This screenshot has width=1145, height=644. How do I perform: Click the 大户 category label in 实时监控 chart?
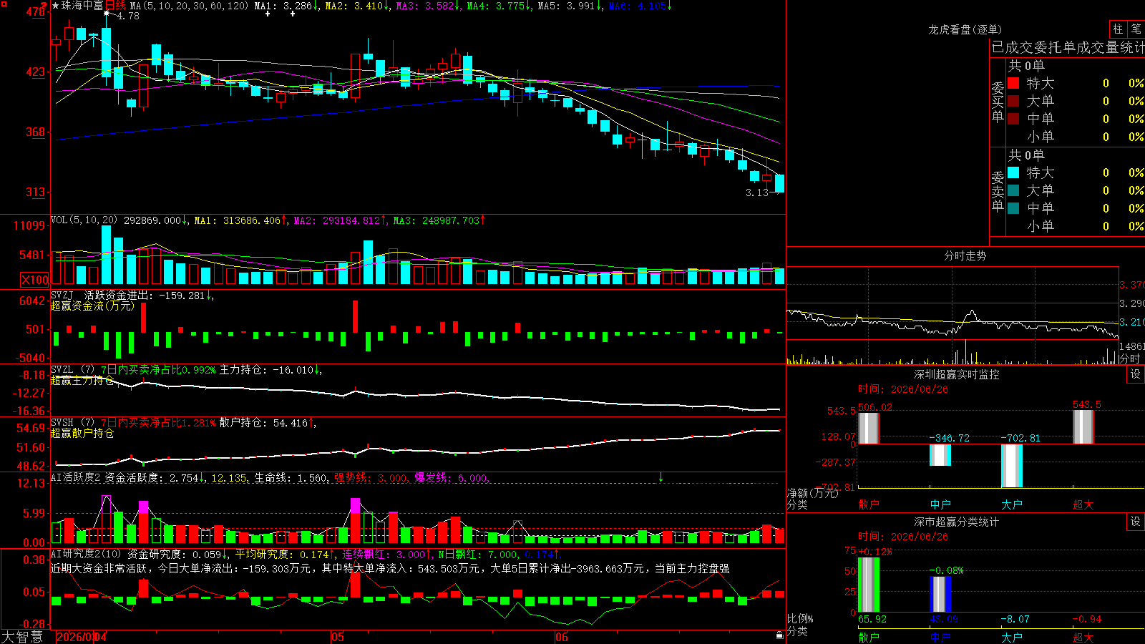click(1012, 504)
